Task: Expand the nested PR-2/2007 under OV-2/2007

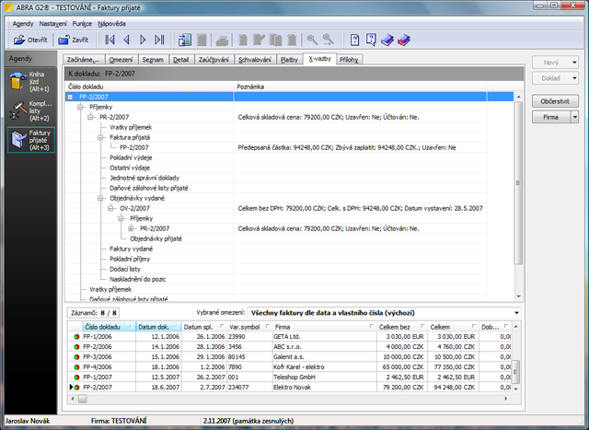Action: [131, 228]
